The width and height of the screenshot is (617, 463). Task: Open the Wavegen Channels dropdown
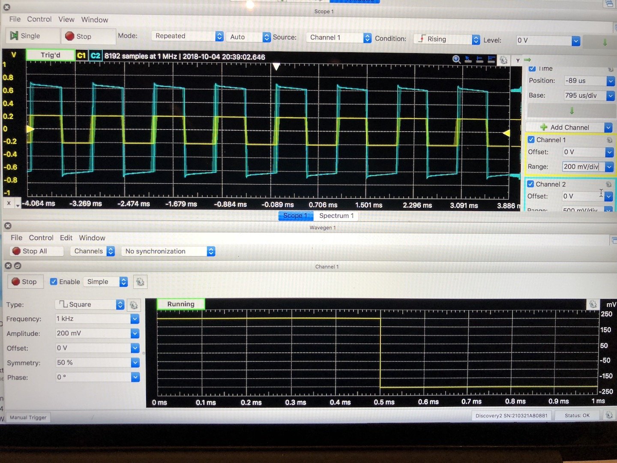coord(93,251)
